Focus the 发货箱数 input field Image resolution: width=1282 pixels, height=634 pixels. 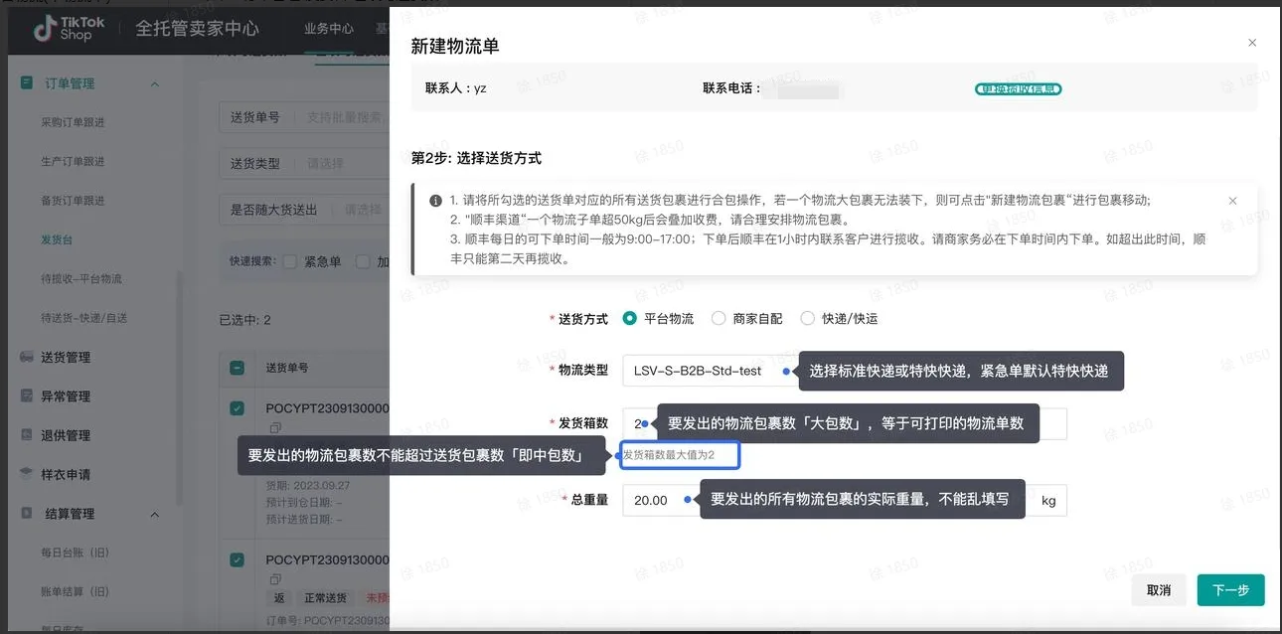coord(845,423)
